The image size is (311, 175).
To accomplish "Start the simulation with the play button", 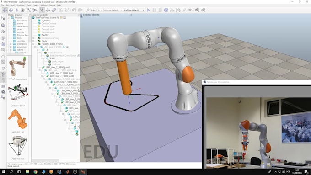I will [x=148, y=10].
